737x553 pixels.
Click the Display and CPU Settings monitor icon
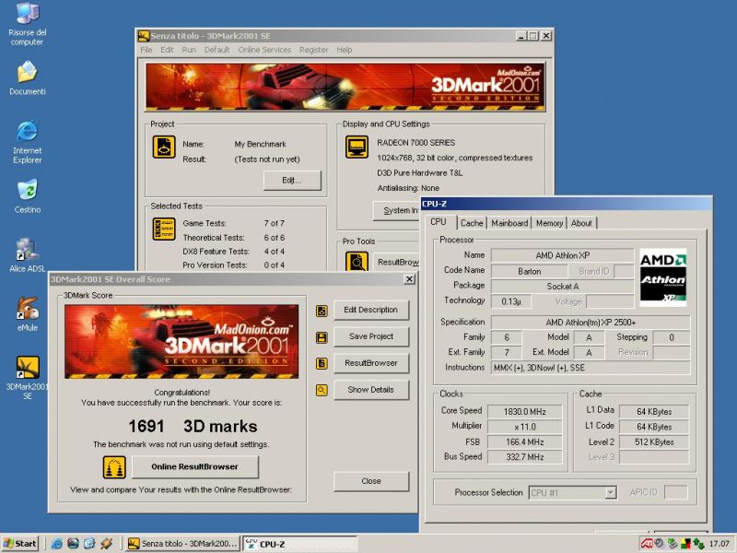(357, 147)
